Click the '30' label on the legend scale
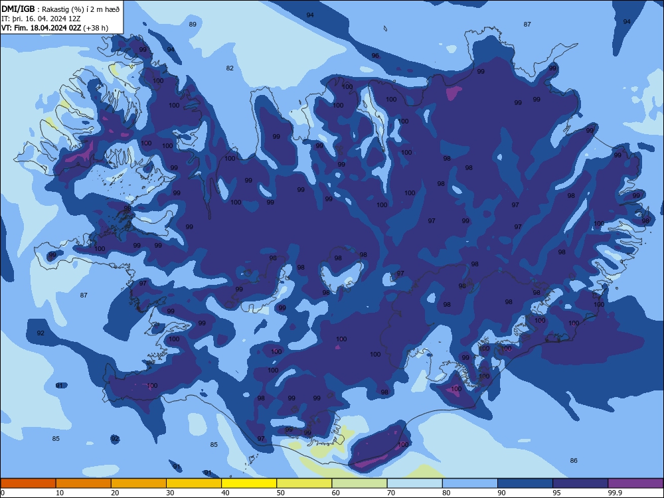The width and height of the screenshot is (664, 498). coord(170,493)
